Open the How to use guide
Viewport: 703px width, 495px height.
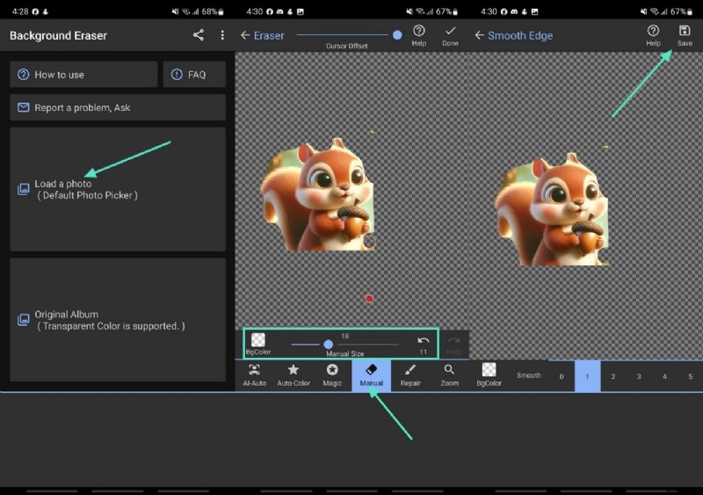point(83,75)
